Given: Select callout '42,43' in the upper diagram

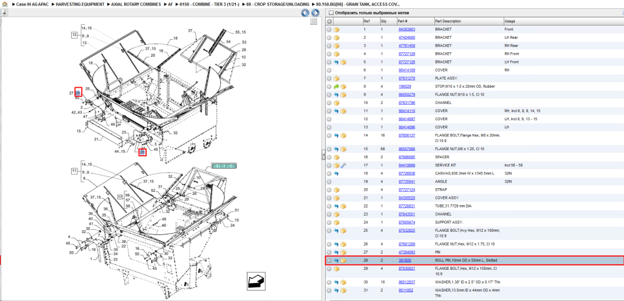Looking at the screenshot, I should 77,113.
